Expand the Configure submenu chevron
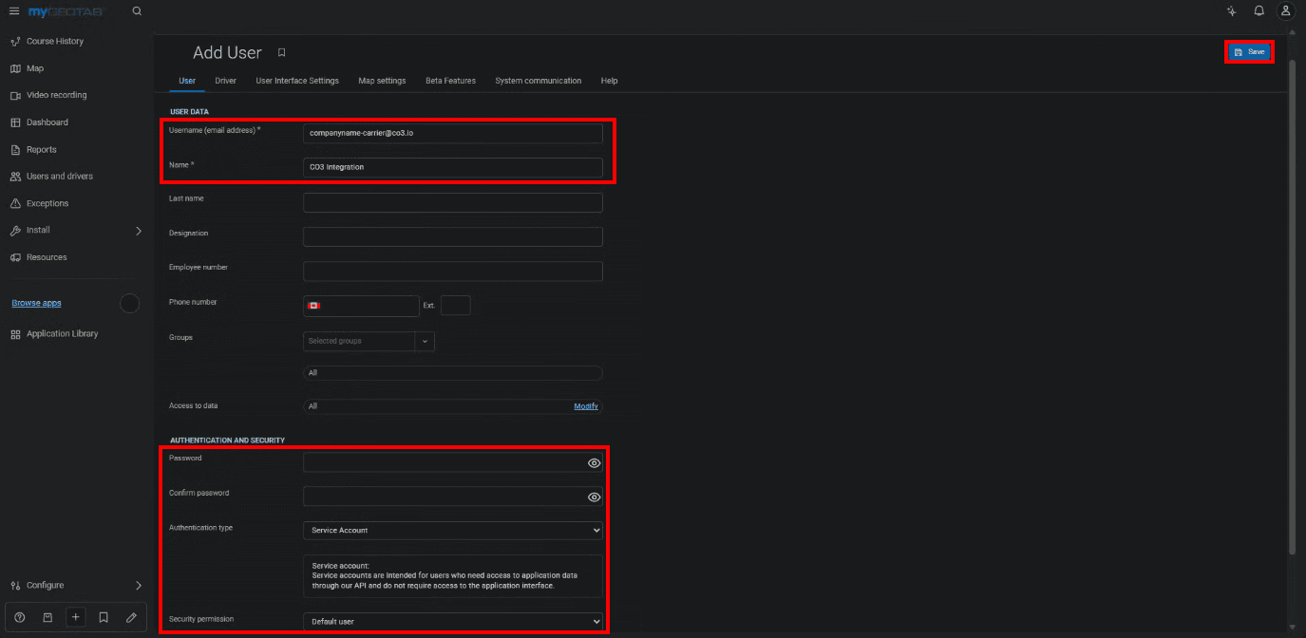This screenshot has width=1306, height=638. pos(139,586)
